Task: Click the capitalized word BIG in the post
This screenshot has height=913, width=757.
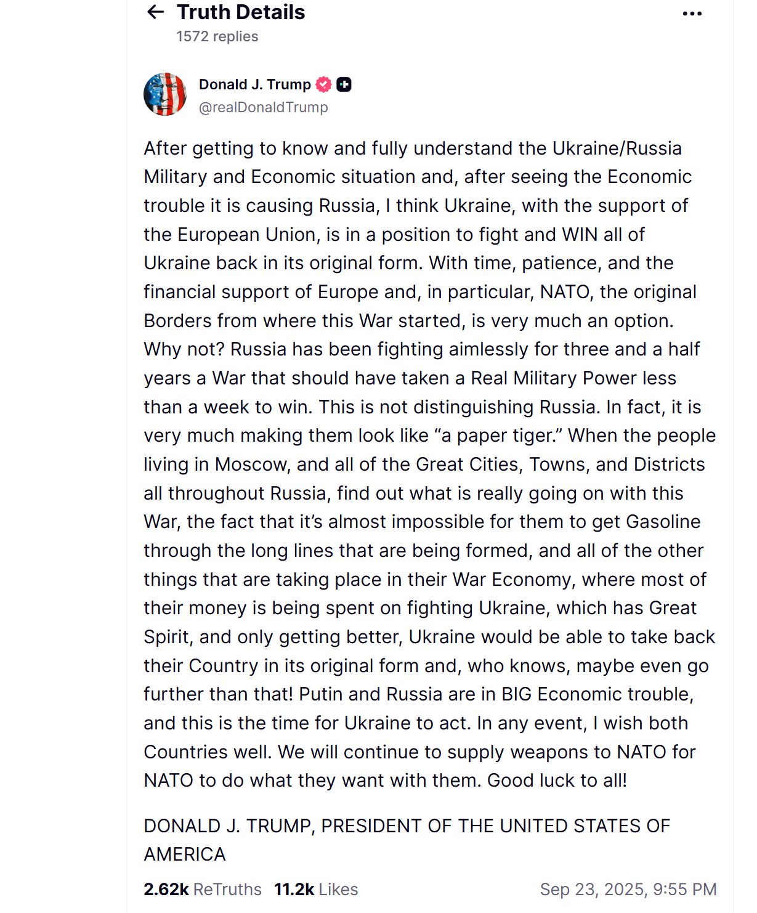Action: coord(516,694)
